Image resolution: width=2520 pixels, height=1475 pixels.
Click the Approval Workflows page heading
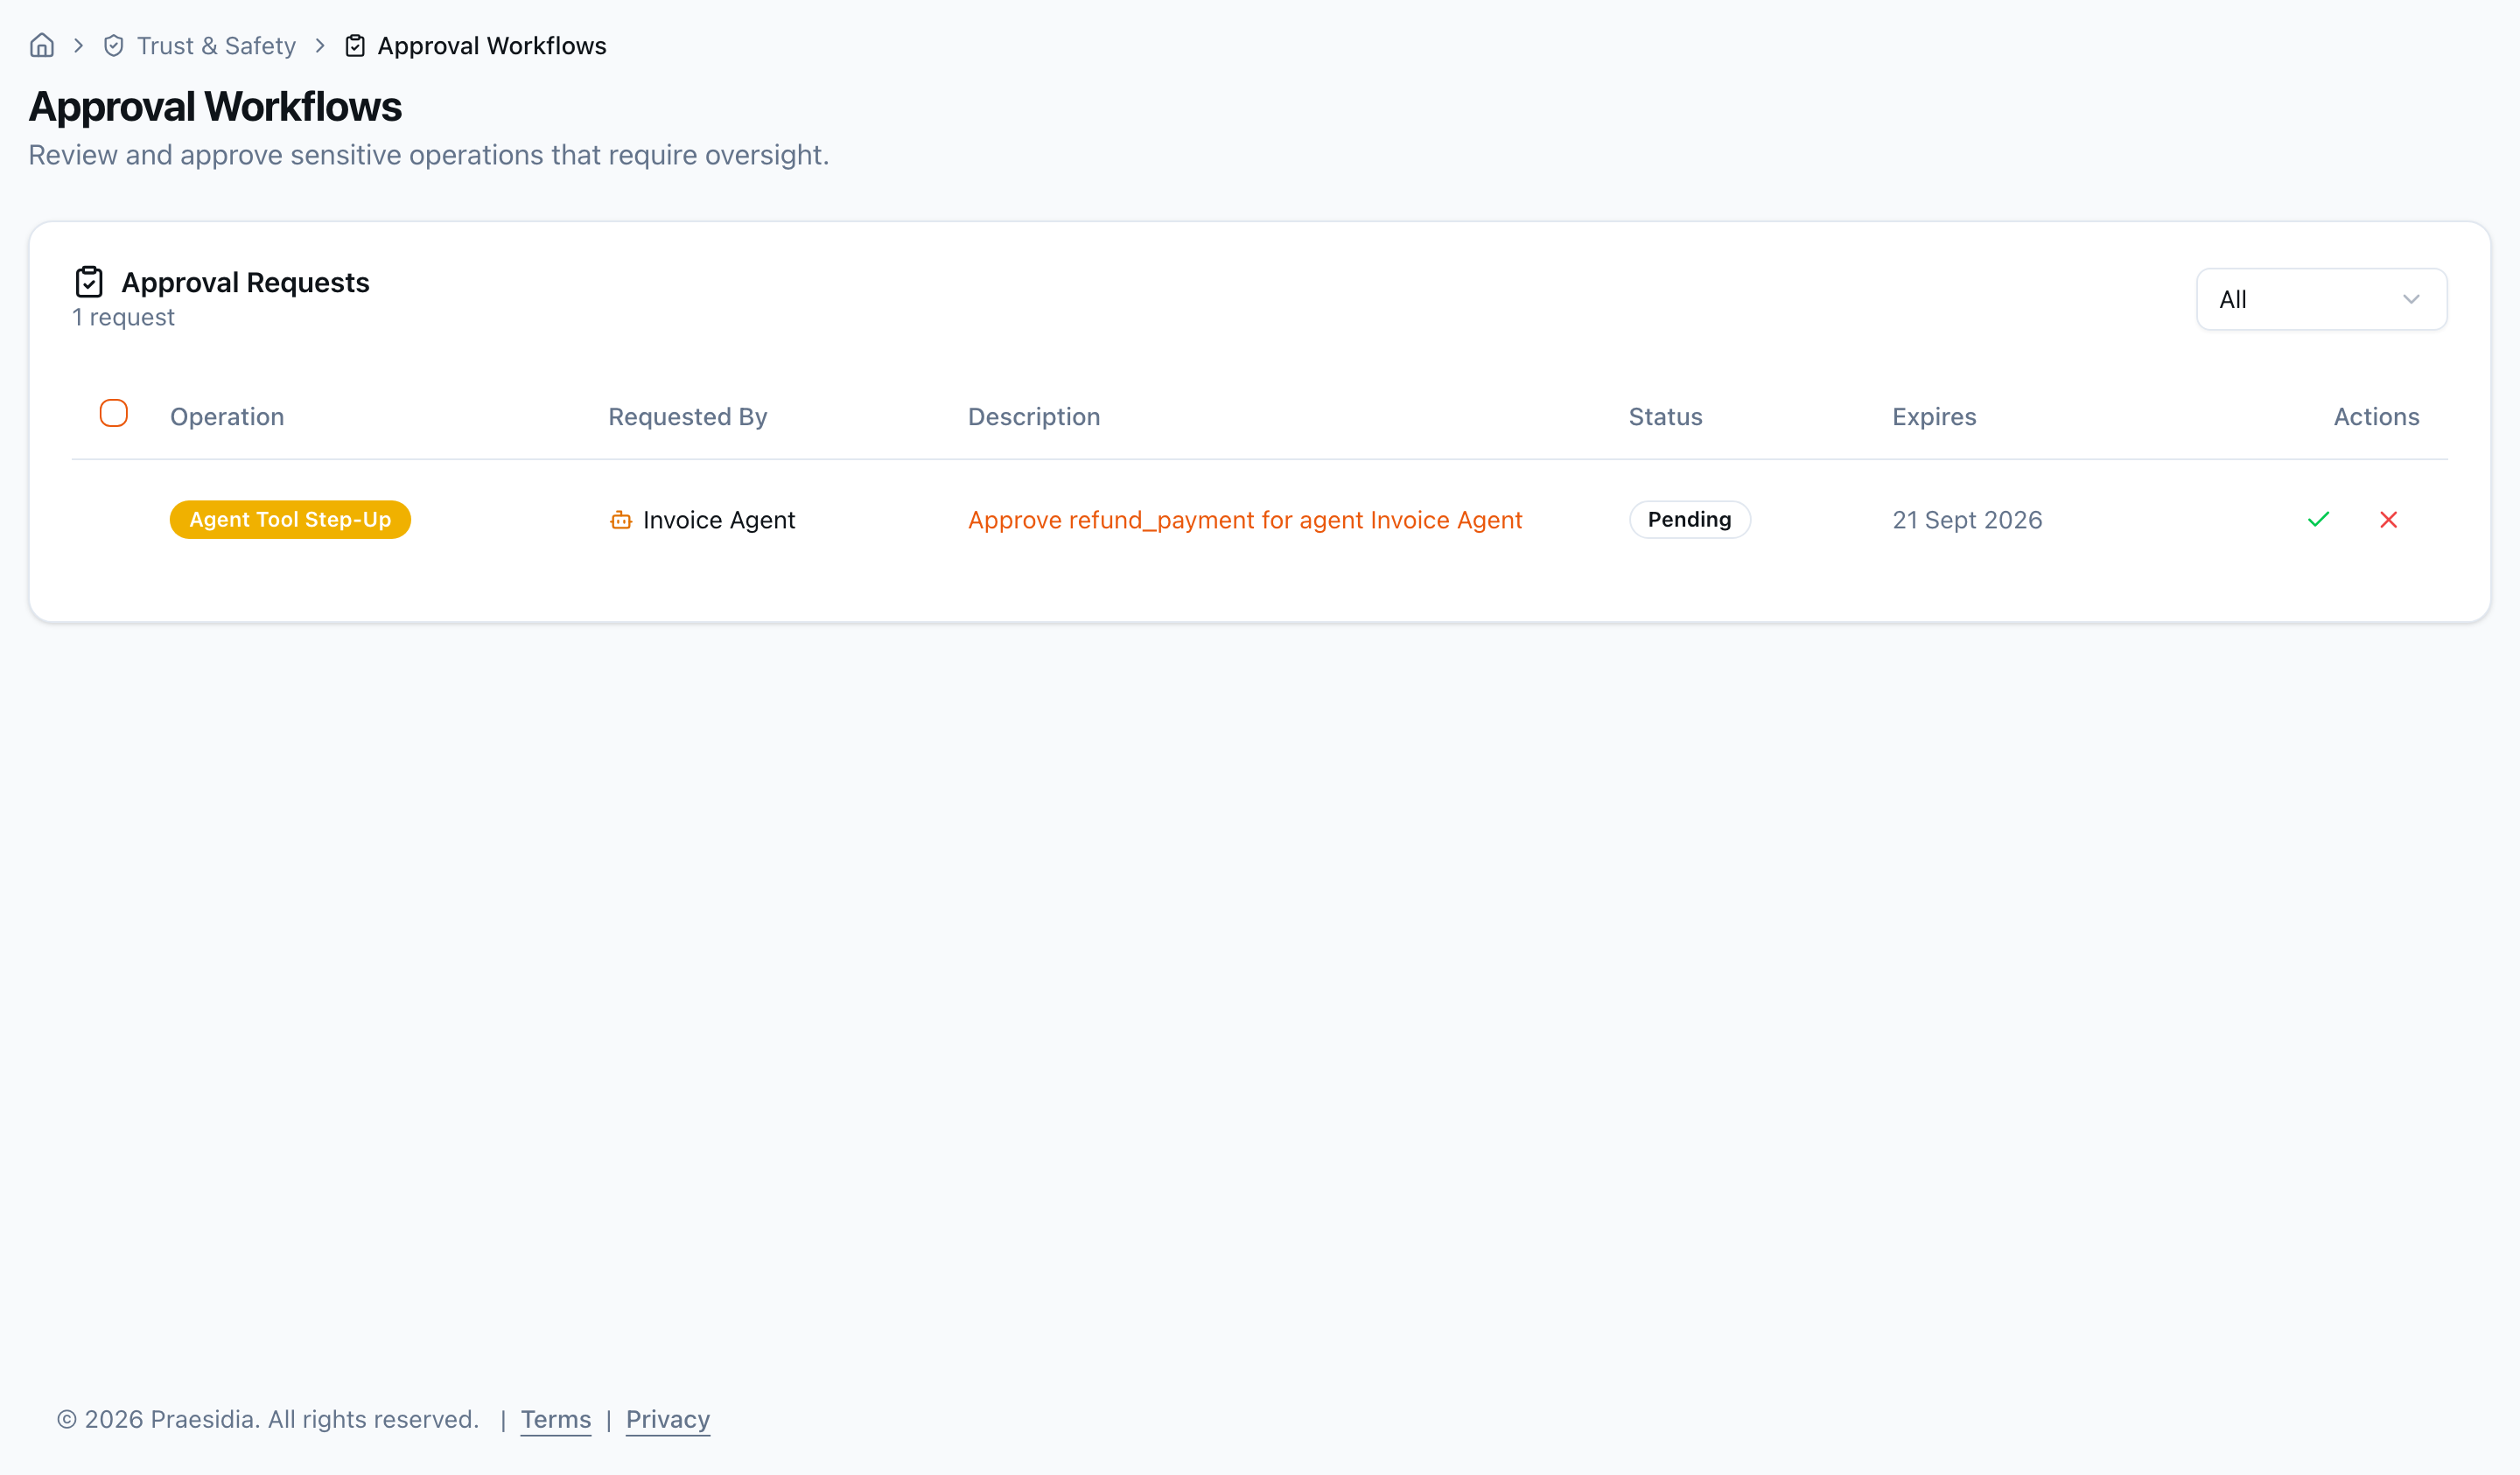coord(215,107)
